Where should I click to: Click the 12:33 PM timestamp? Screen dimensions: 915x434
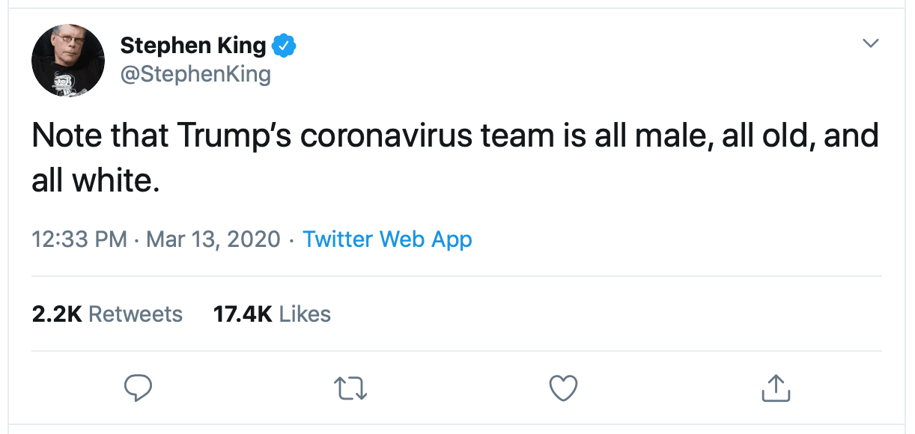79,239
